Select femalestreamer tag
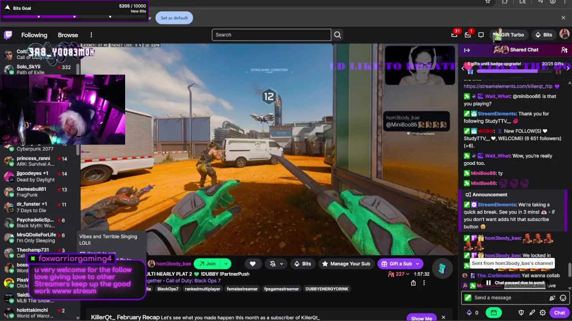Screen dimensions: 572x321 pos(243,289)
